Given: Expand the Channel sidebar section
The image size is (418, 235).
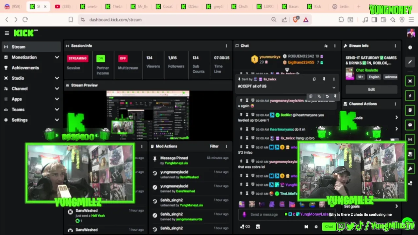Looking at the screenshot, I should (x=31, y=88).
